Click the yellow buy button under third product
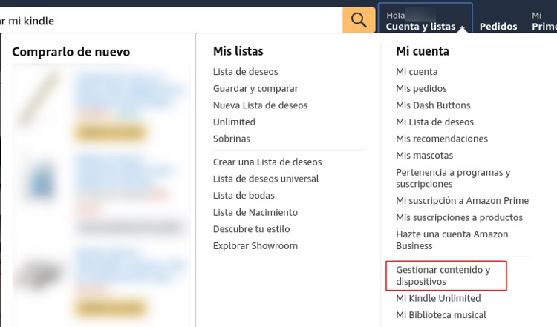 [111, 308]
